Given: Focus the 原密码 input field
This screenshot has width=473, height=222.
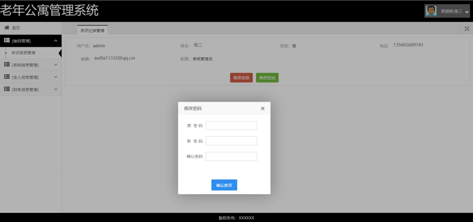Looking at the screenshot, I should (232, 125).
